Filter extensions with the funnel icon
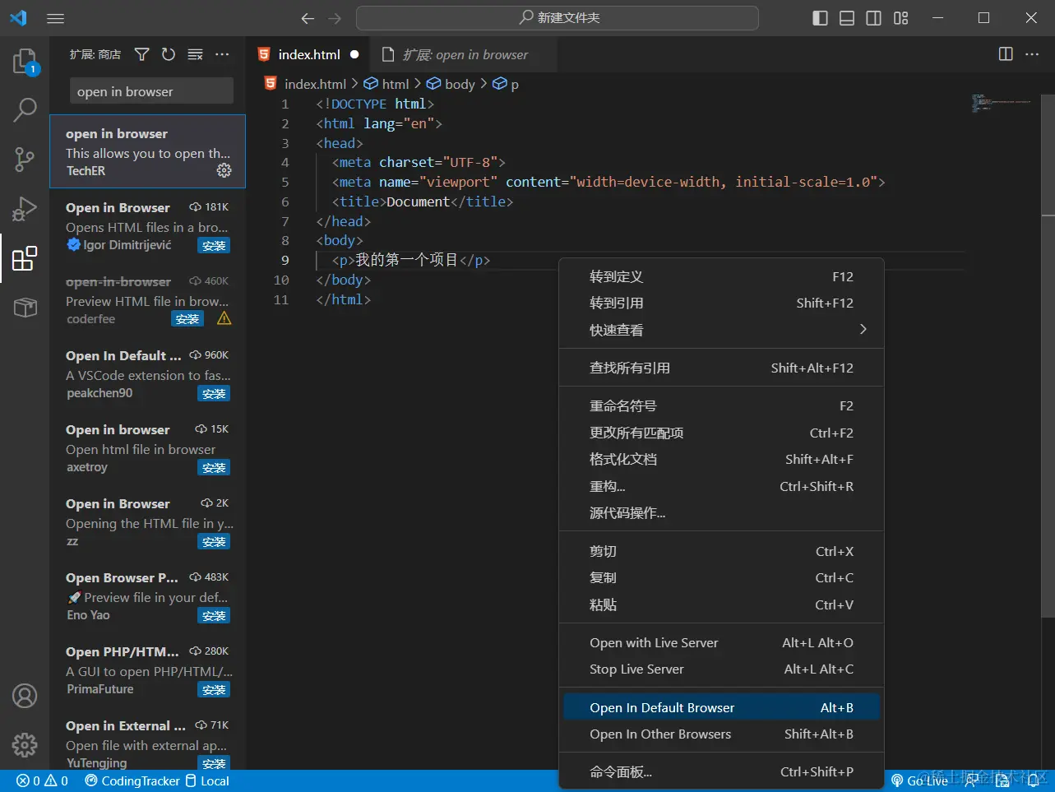 click(142, 54)
